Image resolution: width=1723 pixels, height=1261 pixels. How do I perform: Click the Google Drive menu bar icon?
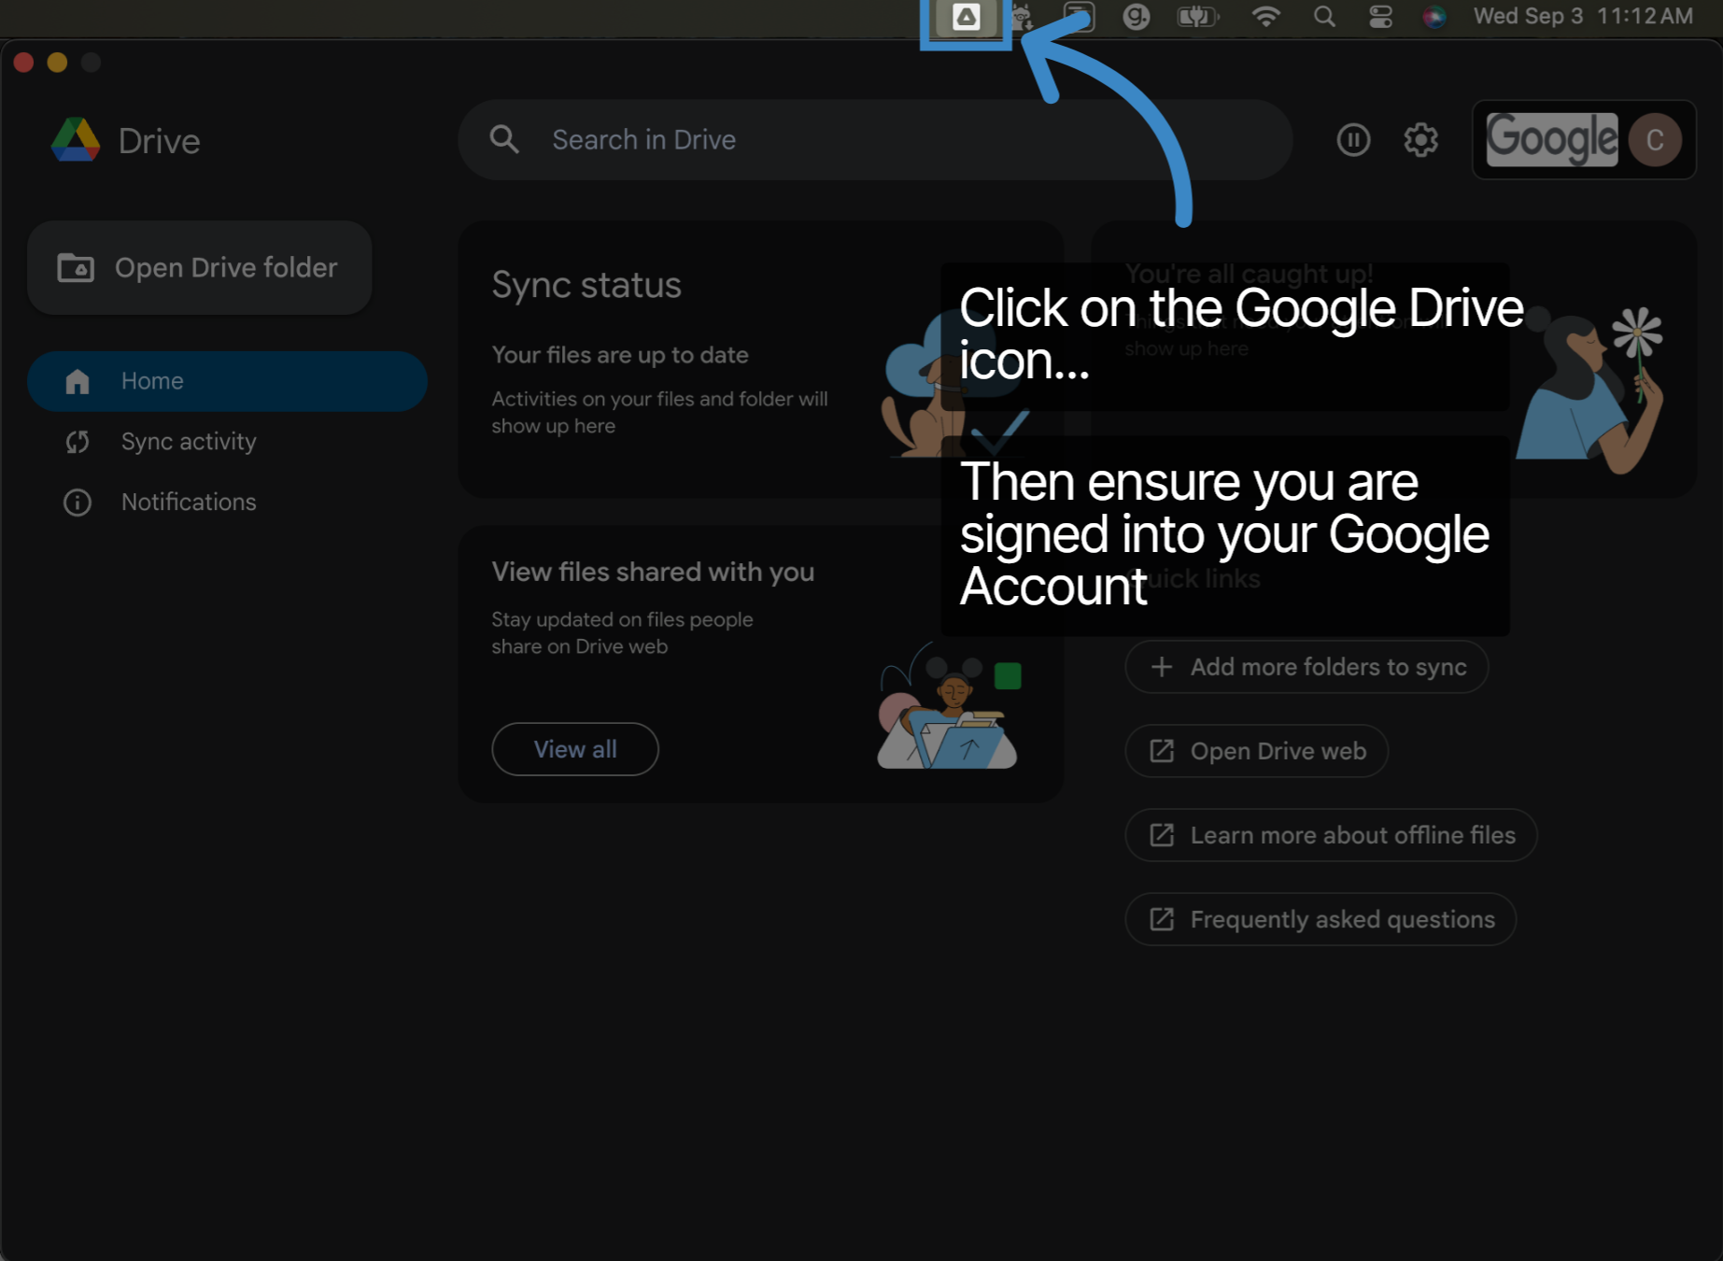click(966, 17)
